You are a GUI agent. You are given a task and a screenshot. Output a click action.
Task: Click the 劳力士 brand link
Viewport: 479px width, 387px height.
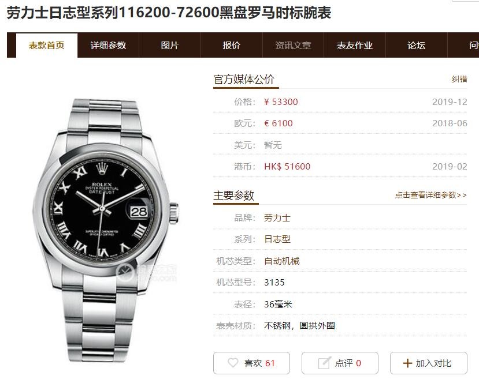click(x=277, y=218)
